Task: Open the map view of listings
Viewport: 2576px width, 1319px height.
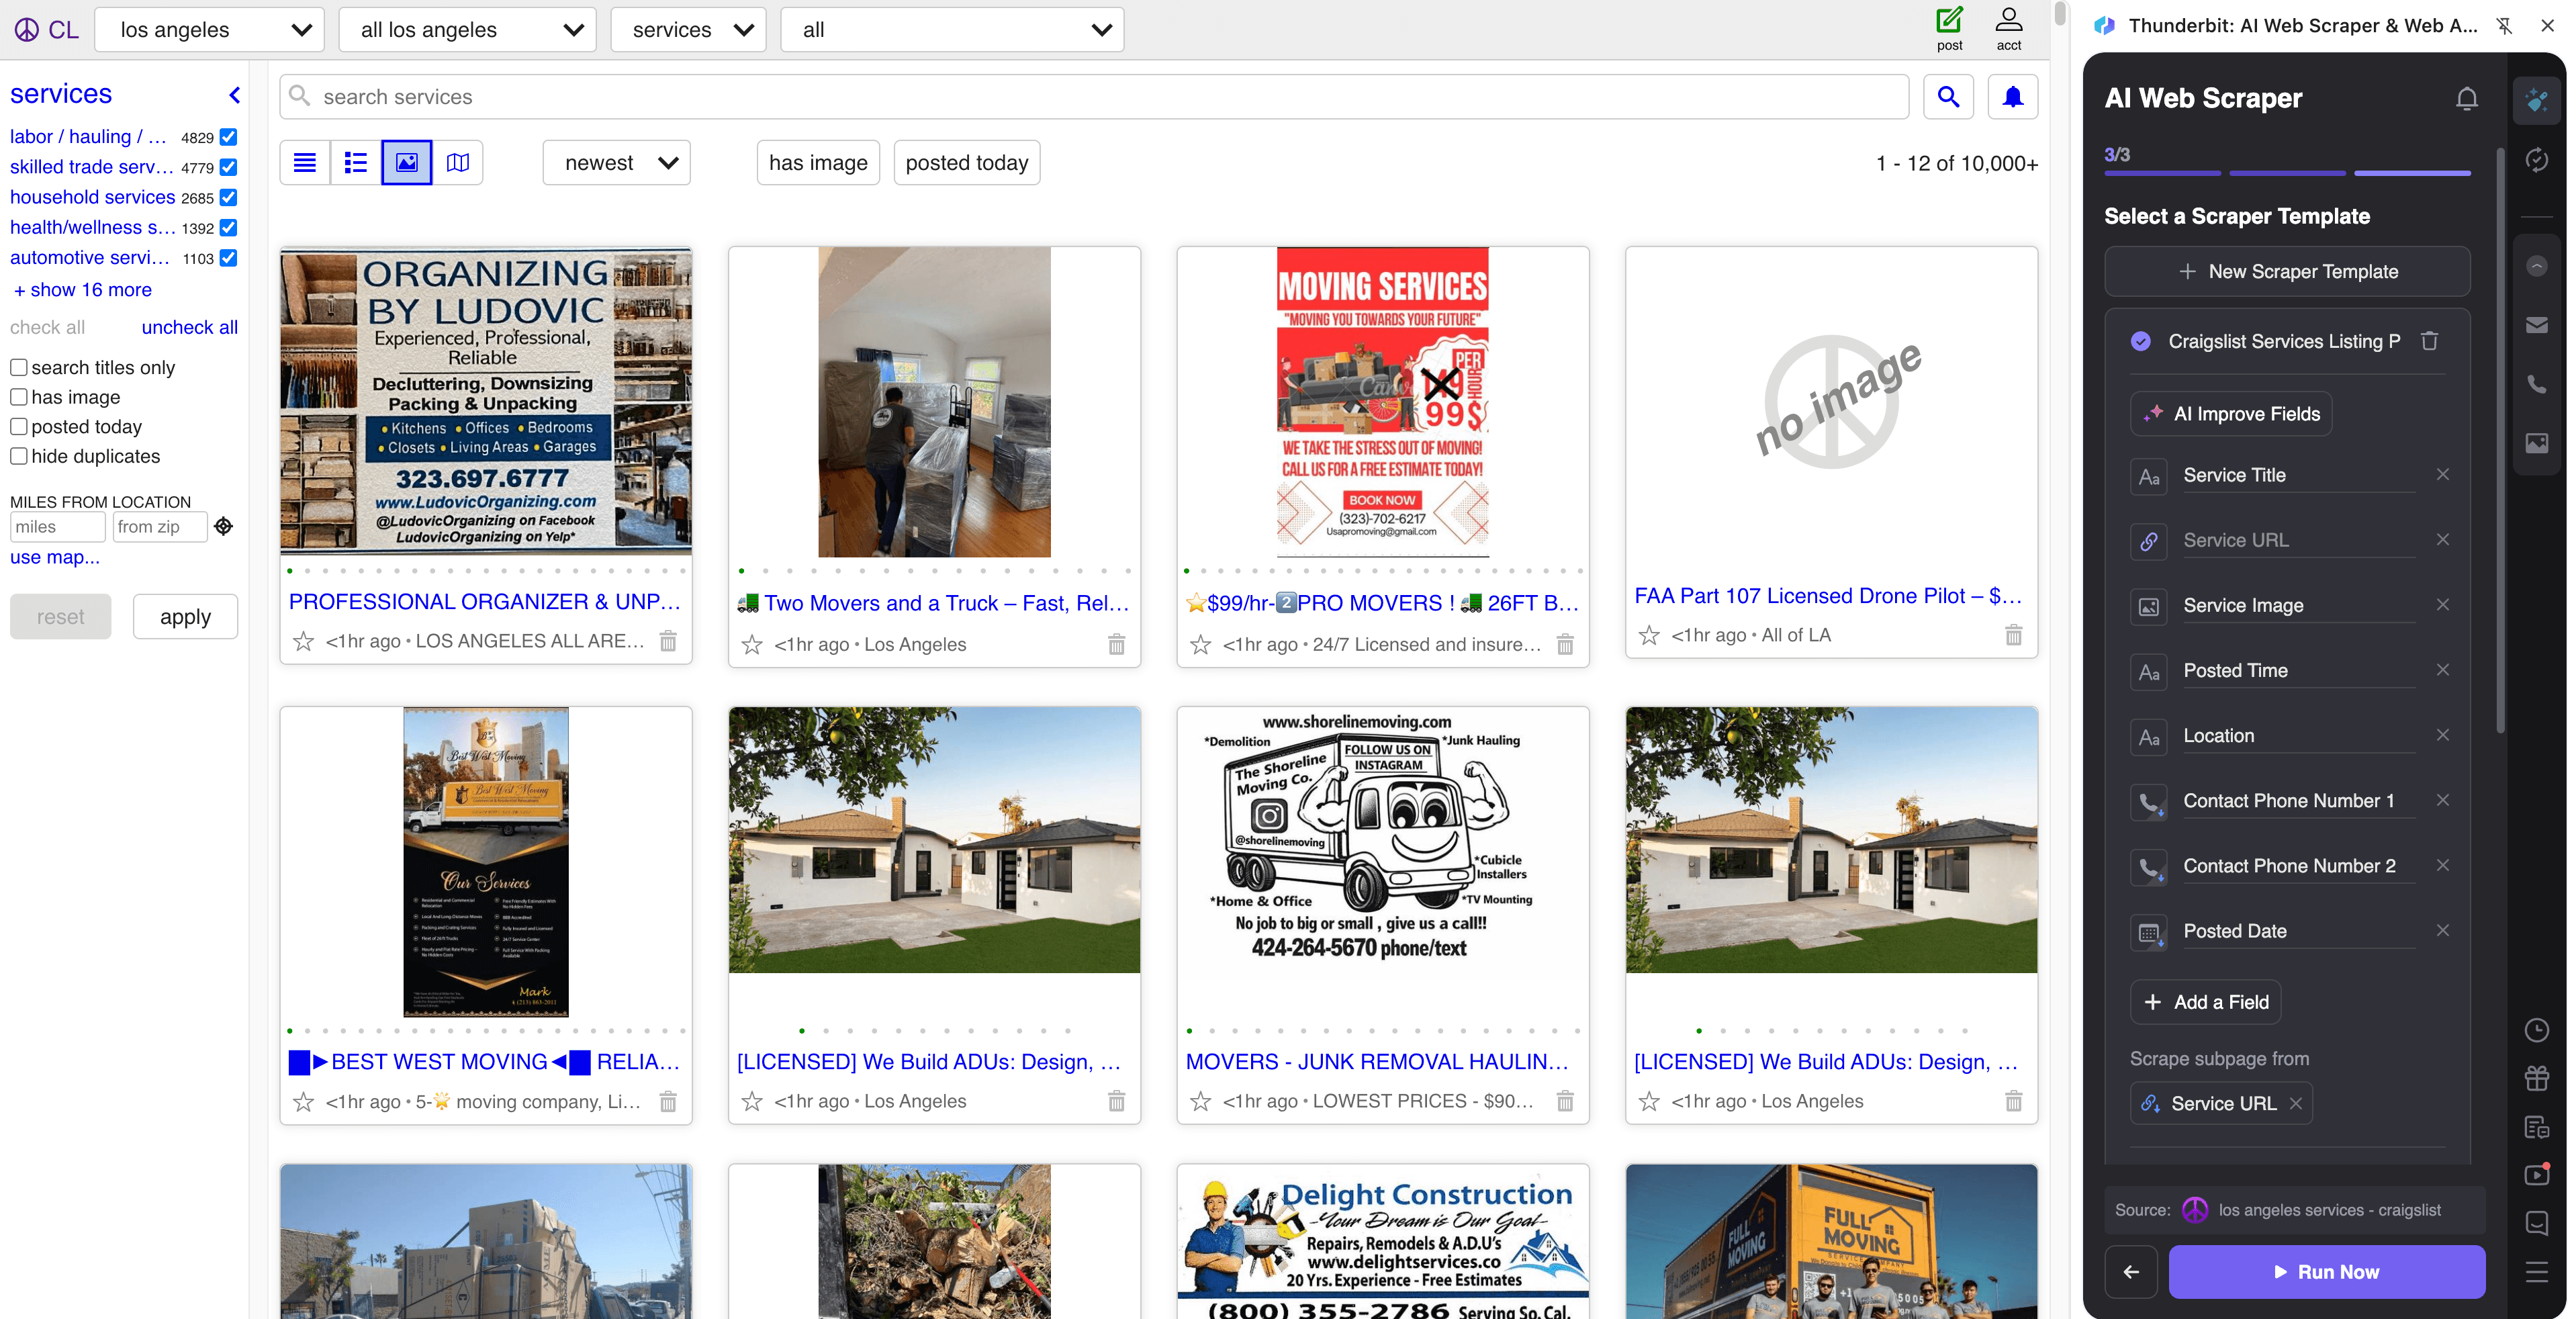Action: (457, 162)
